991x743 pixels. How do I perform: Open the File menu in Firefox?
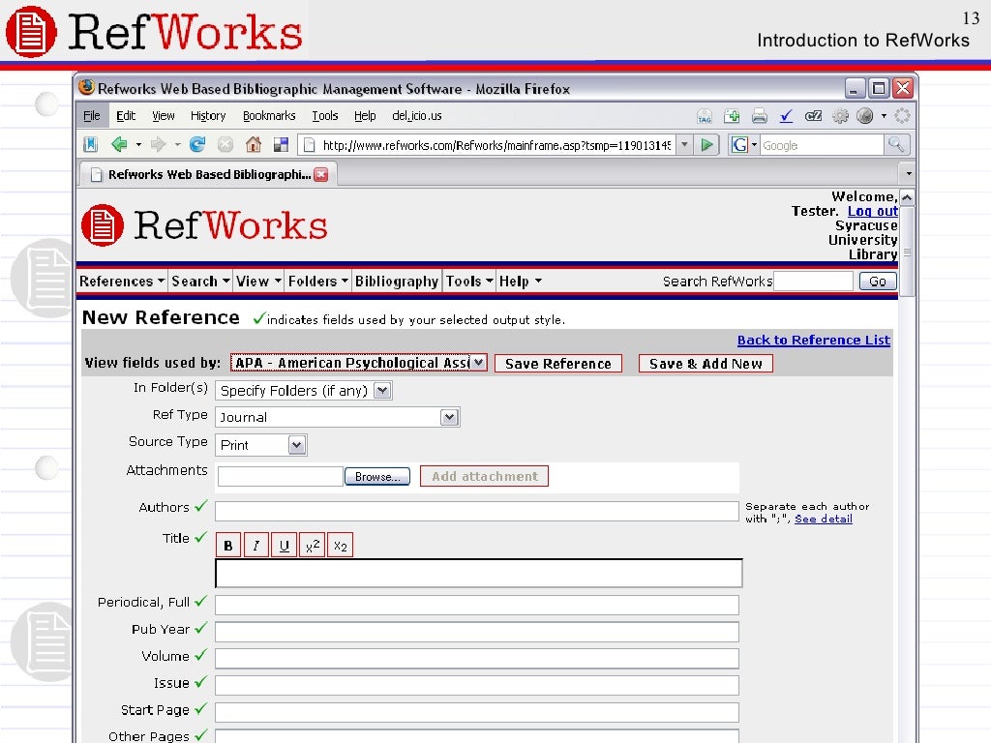92,116
